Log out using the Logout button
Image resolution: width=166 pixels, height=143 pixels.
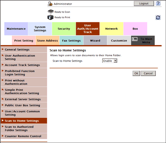coord(144,3)
